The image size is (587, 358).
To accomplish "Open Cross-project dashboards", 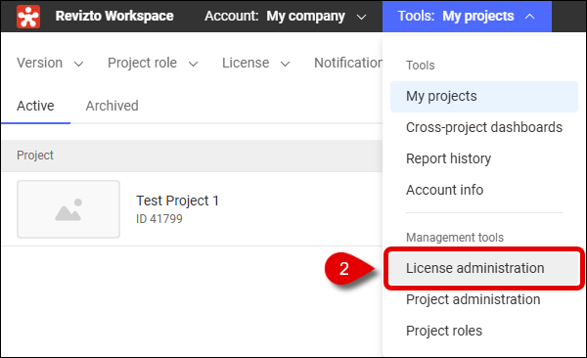I will coord(484,128).
